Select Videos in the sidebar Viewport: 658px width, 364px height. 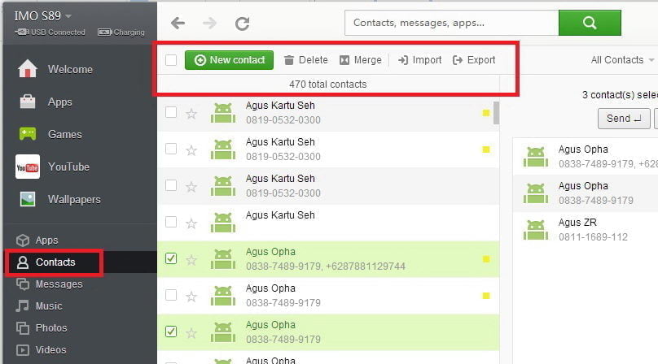tap(50, 349)
